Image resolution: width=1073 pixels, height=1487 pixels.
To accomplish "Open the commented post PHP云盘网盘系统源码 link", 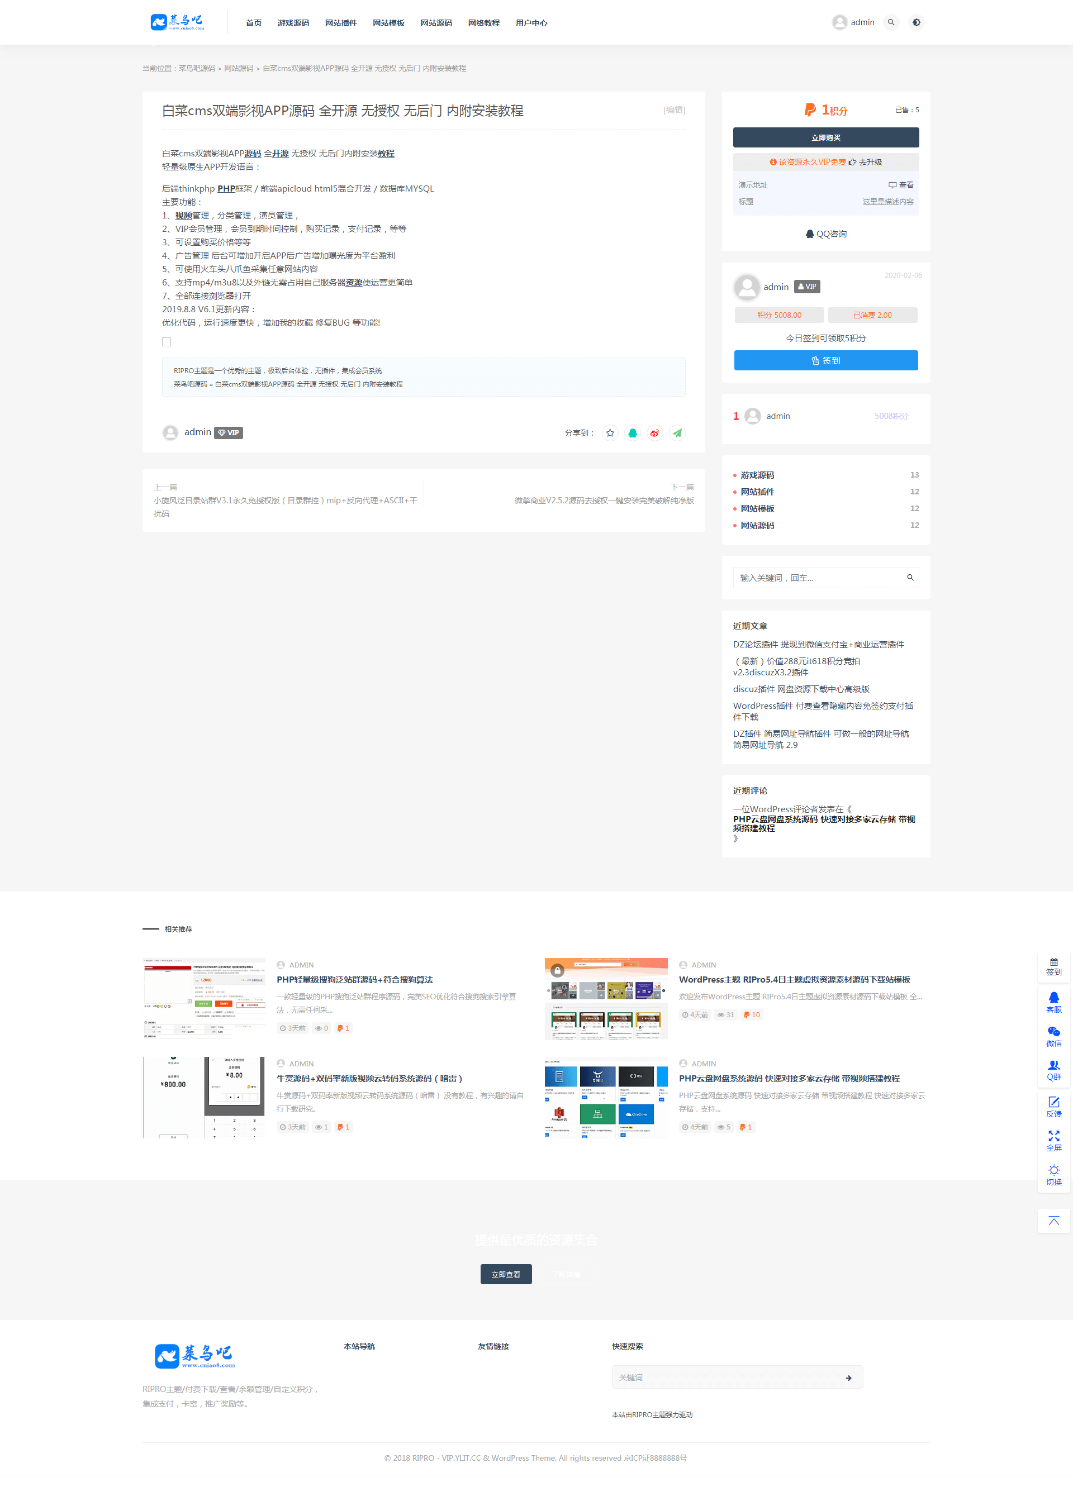I will 824,823.
